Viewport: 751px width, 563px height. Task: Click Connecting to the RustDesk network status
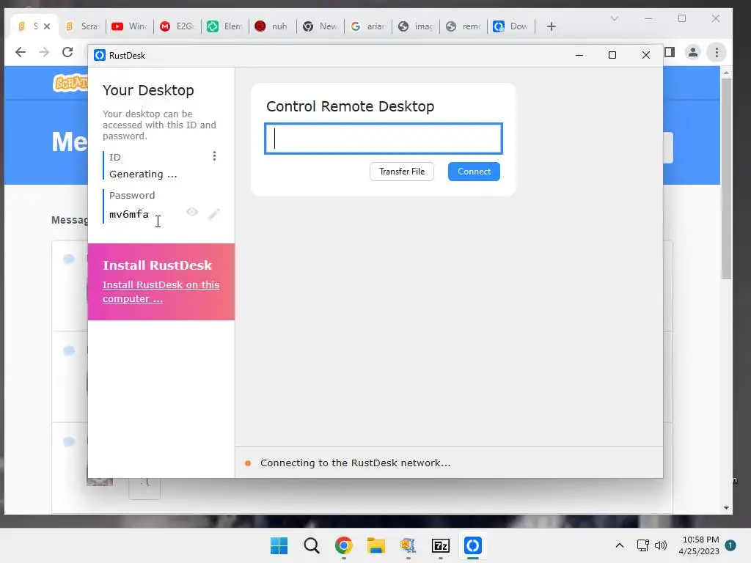pos(356,463)
